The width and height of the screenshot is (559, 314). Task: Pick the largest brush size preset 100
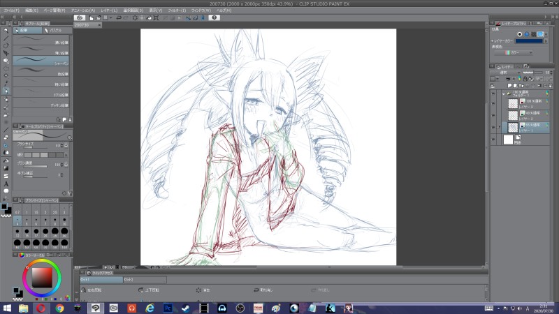click(64, 243)
